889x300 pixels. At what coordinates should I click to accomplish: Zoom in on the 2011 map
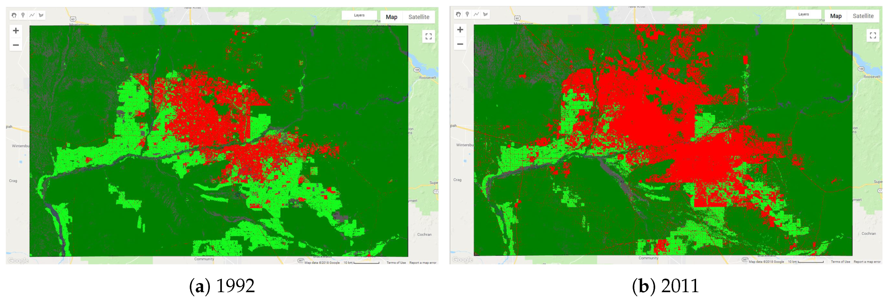(460, 30)
